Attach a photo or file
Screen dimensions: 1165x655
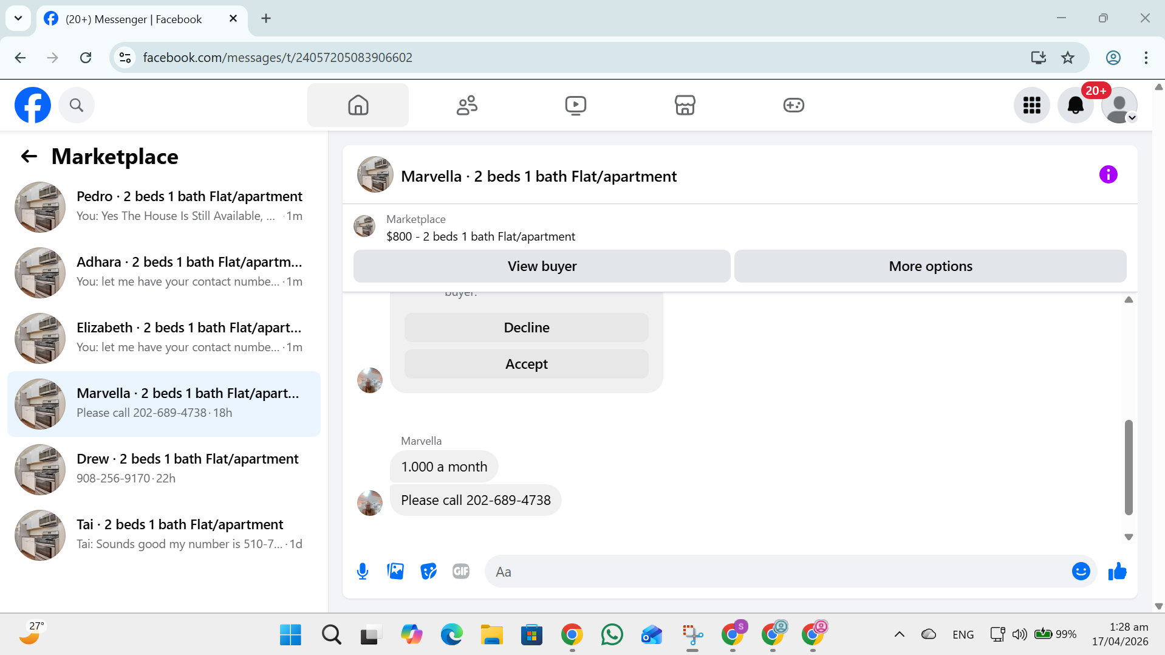395,571
